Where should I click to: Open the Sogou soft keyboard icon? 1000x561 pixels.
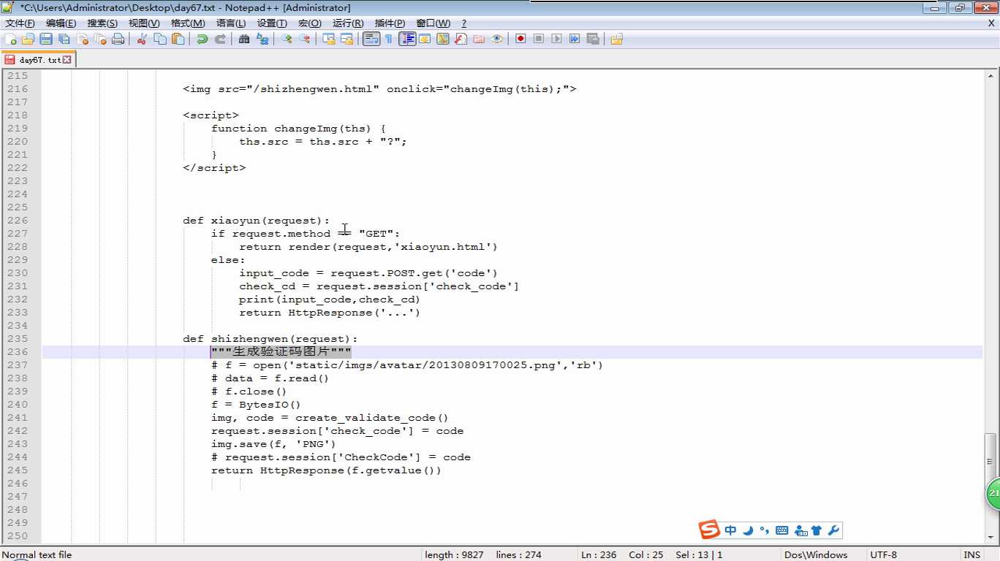781,530
